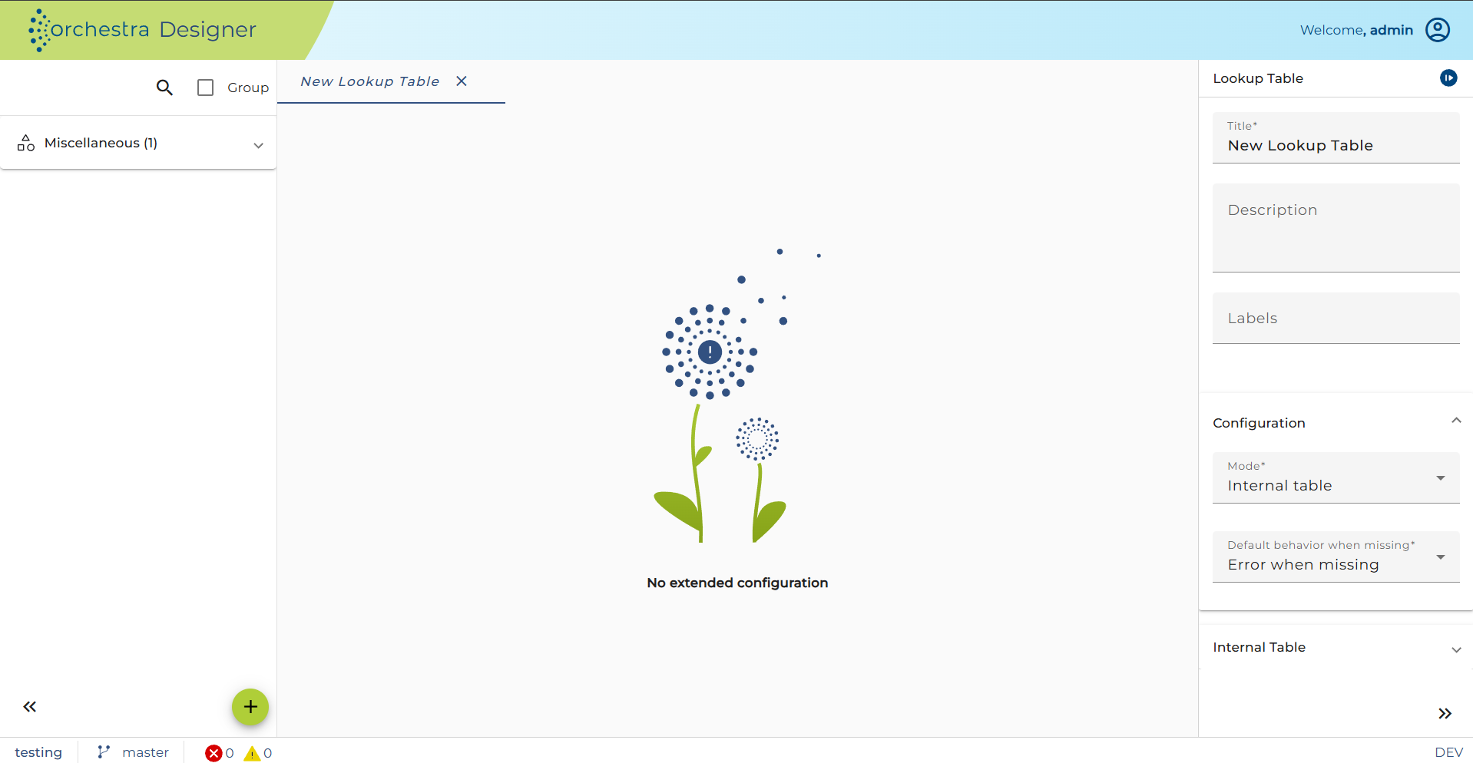1473x763 pixels.
Task: Click the Lookup Table panel toggle icon
Action: click(x=1448, y=78)
